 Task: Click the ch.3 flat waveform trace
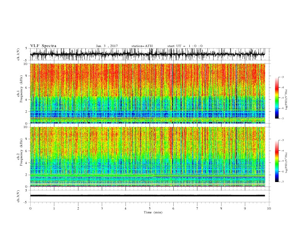click(147, 196)
